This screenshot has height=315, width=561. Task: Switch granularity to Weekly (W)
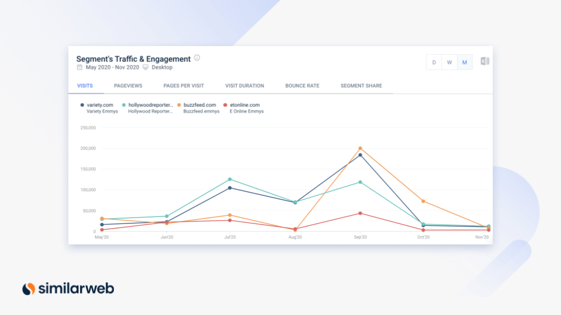[x=449, y=62]
